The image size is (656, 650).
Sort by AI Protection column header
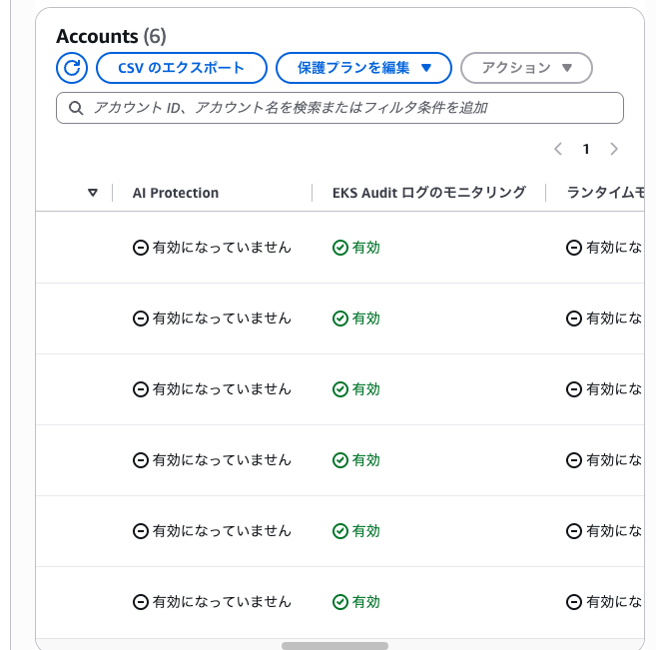coord(176,193)
